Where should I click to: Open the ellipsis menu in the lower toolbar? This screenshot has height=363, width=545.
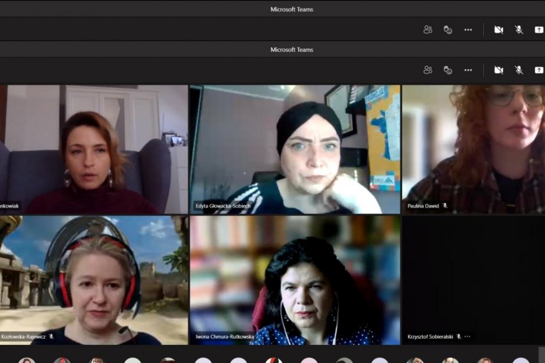(467, 70)
